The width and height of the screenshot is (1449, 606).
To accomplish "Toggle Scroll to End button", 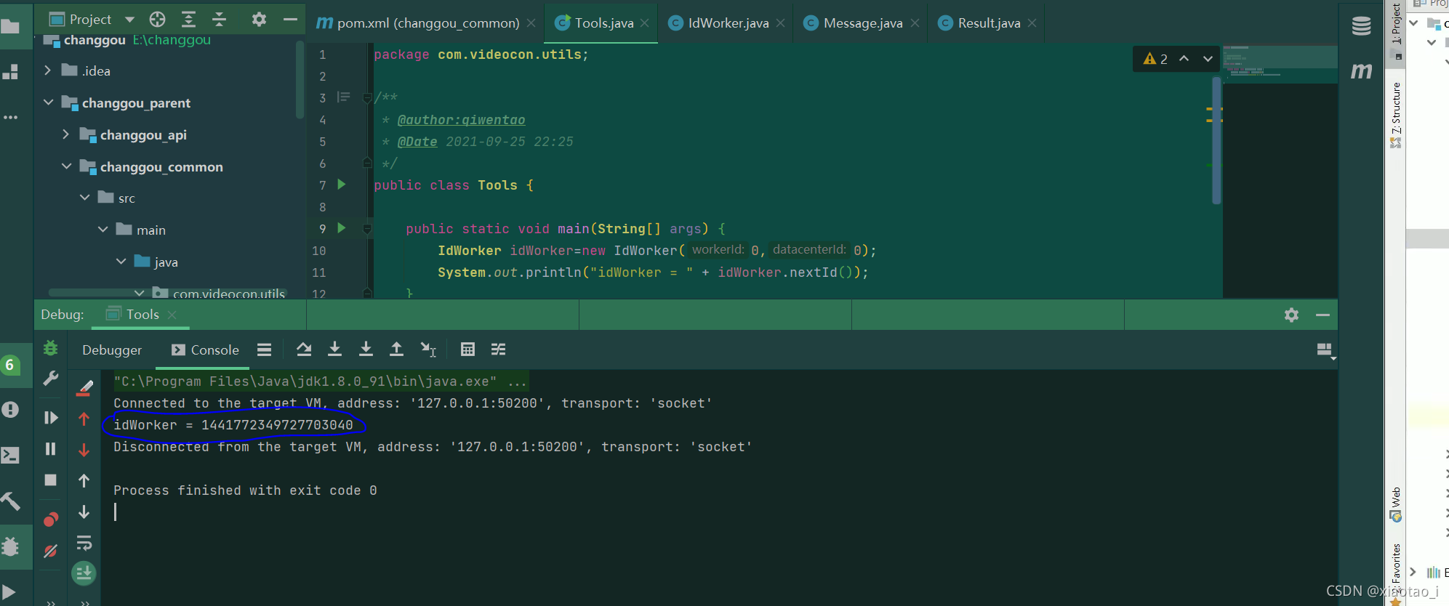I will (x=84, y=573).
